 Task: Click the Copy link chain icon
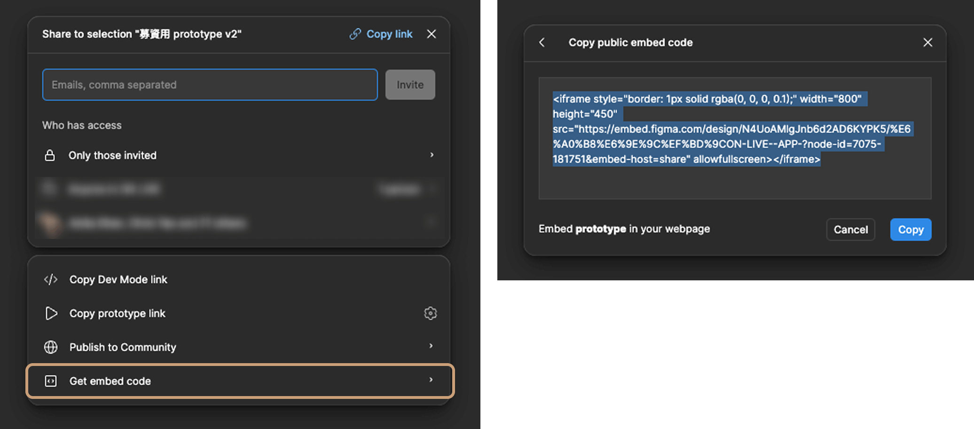tap(355, 34)
